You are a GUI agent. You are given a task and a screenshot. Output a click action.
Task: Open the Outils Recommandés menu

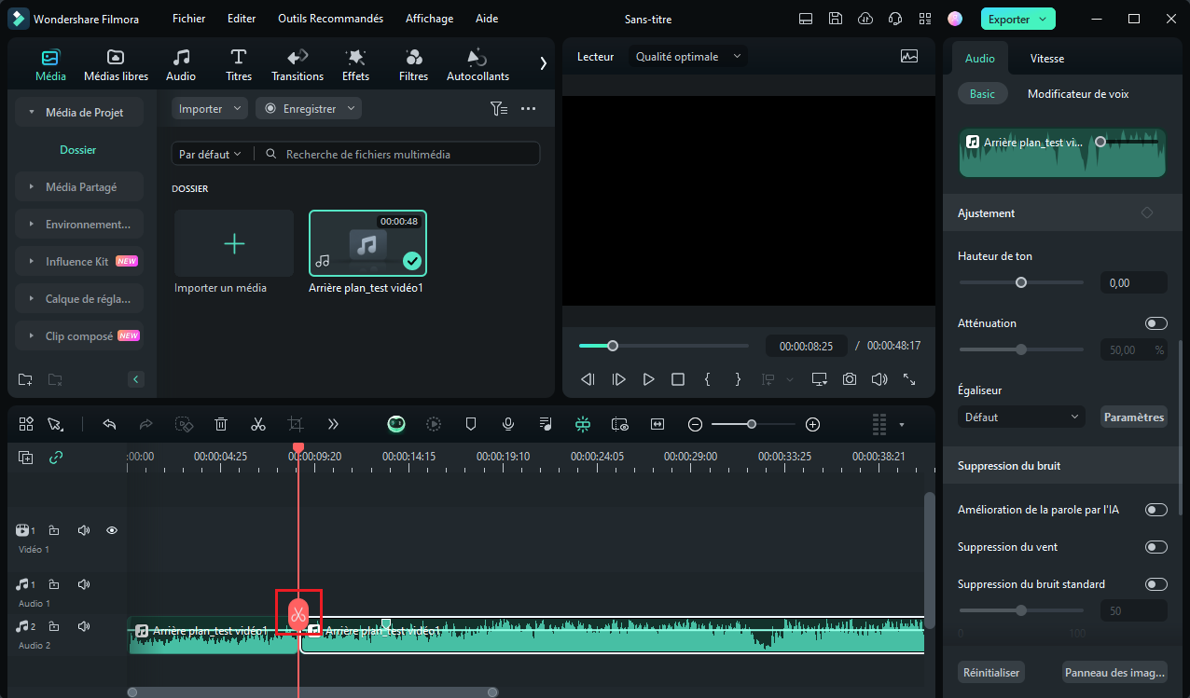coord(330,19)
